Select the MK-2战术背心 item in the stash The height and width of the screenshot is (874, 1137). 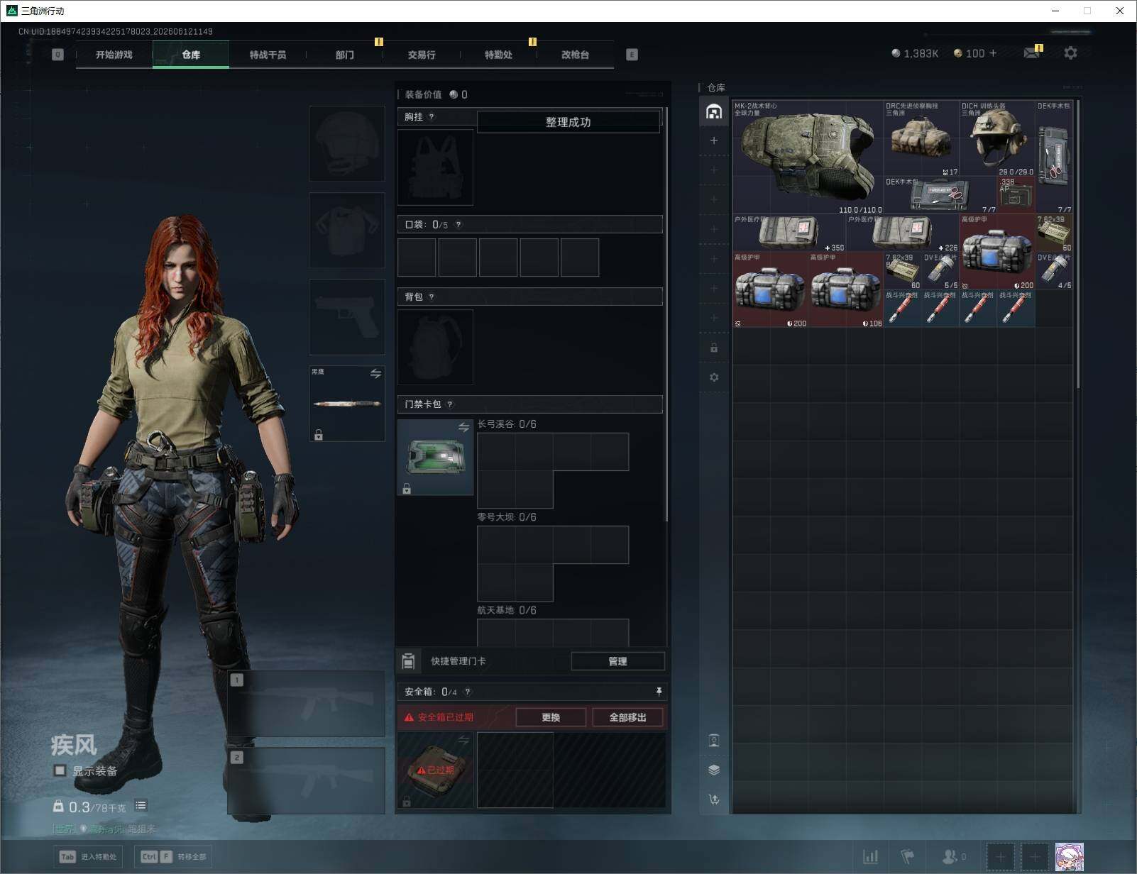coord(808,157)
